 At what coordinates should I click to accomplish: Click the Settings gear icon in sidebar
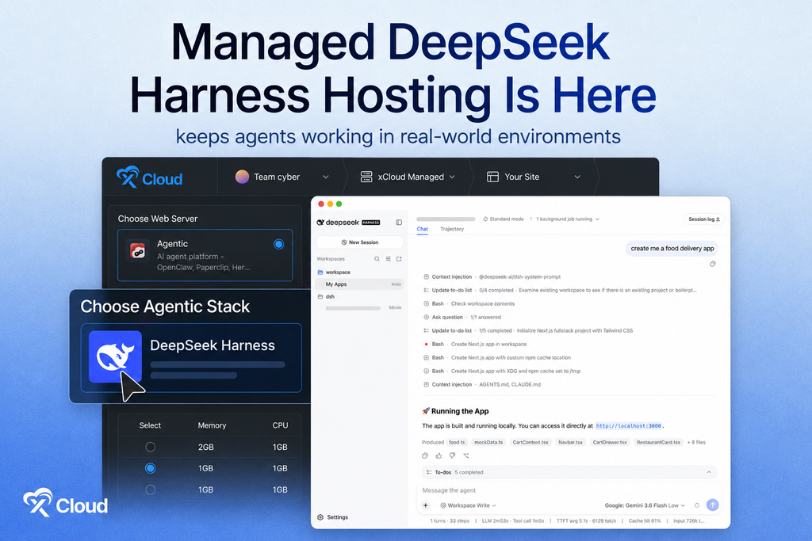tap(320, 517)
